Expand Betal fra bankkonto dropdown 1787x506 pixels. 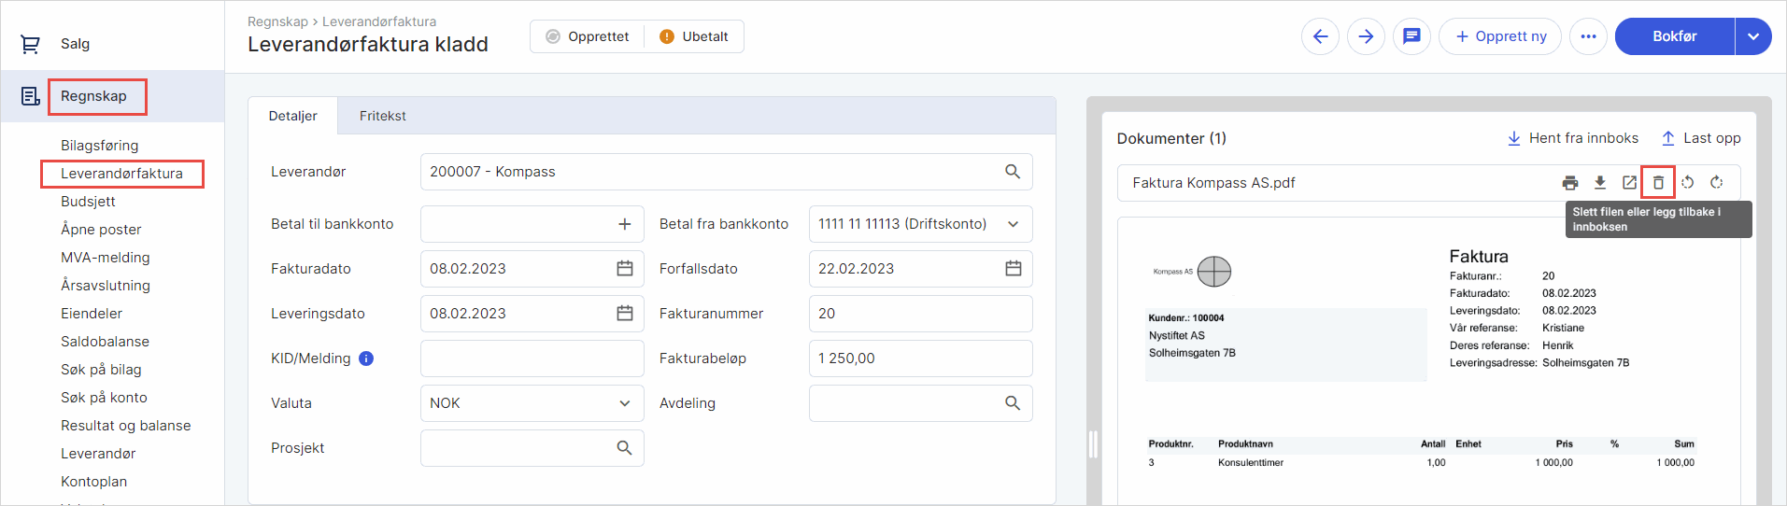[1013, 224]
